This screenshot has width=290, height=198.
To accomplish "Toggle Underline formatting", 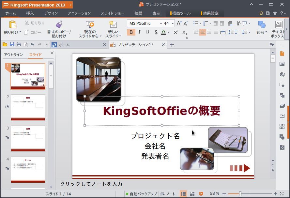I will [x=147, y=32].
